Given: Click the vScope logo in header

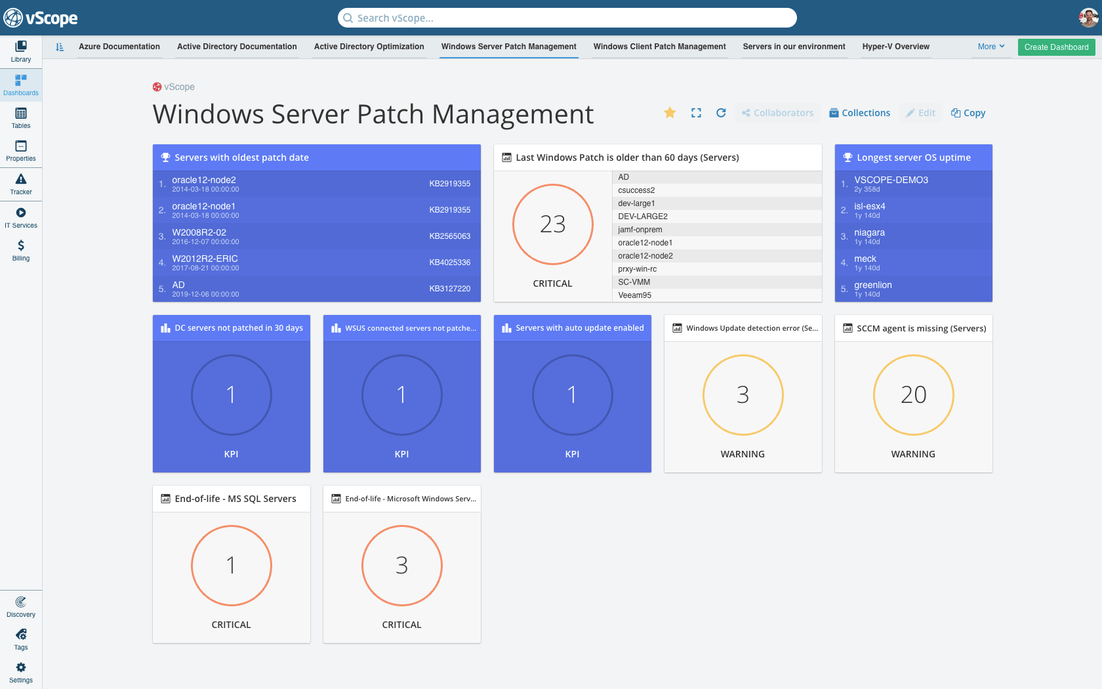Looking at the screenshot, I should 41,18.
